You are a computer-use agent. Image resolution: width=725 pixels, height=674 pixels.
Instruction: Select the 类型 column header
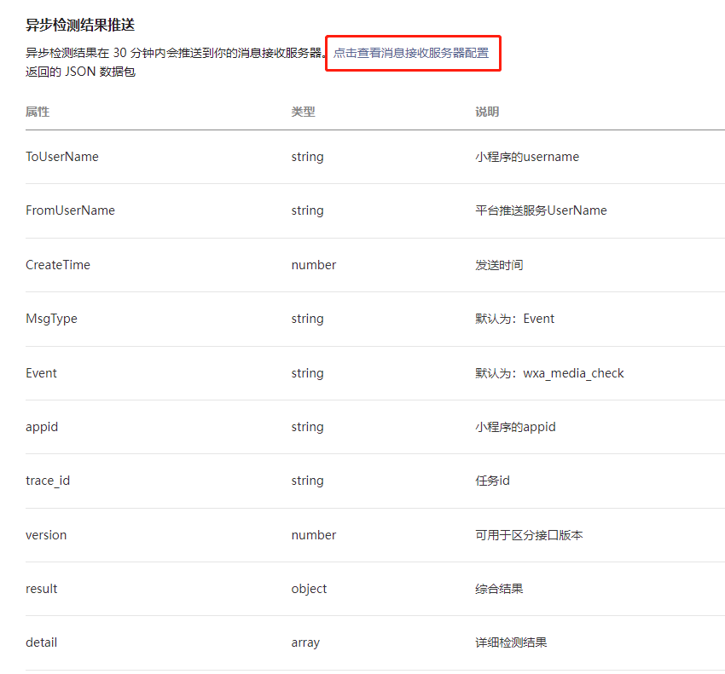(304, 112)
